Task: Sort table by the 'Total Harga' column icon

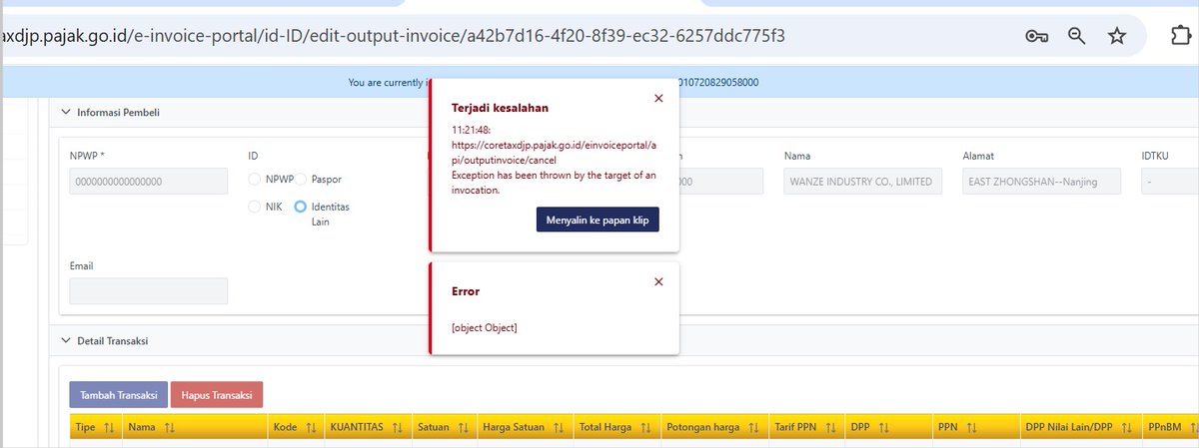Action: 646,427
